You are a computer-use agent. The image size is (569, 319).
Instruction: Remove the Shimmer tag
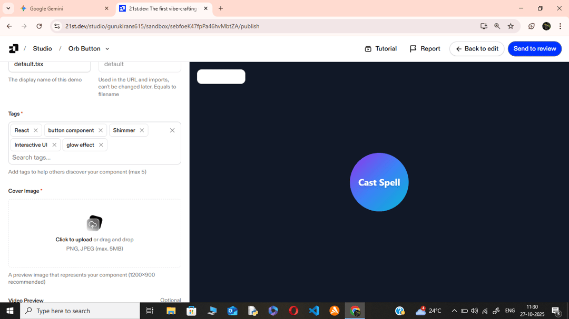pos(142,130)
